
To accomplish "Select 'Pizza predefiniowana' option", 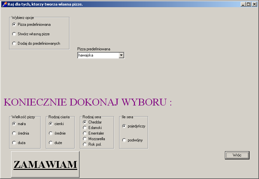I will pyautogui.click(x=14, y=24).
